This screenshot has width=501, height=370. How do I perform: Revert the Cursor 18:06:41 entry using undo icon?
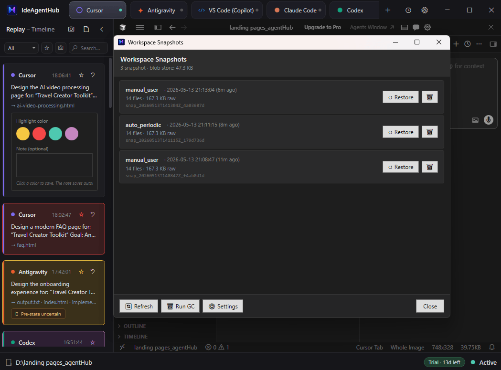(93, 75)
